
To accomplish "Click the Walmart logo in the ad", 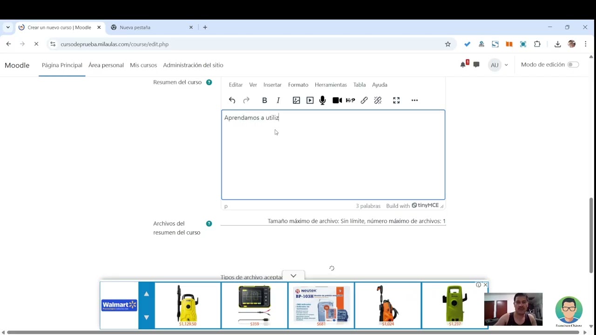I will [119, 305].
